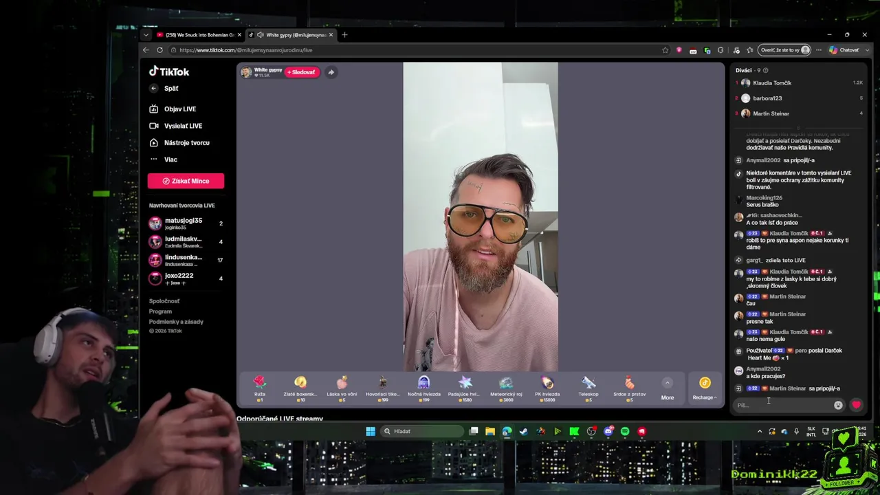Open Marcoking126 chat username
The width and height of the screenshot is (880, 495).
coord(764,198)
